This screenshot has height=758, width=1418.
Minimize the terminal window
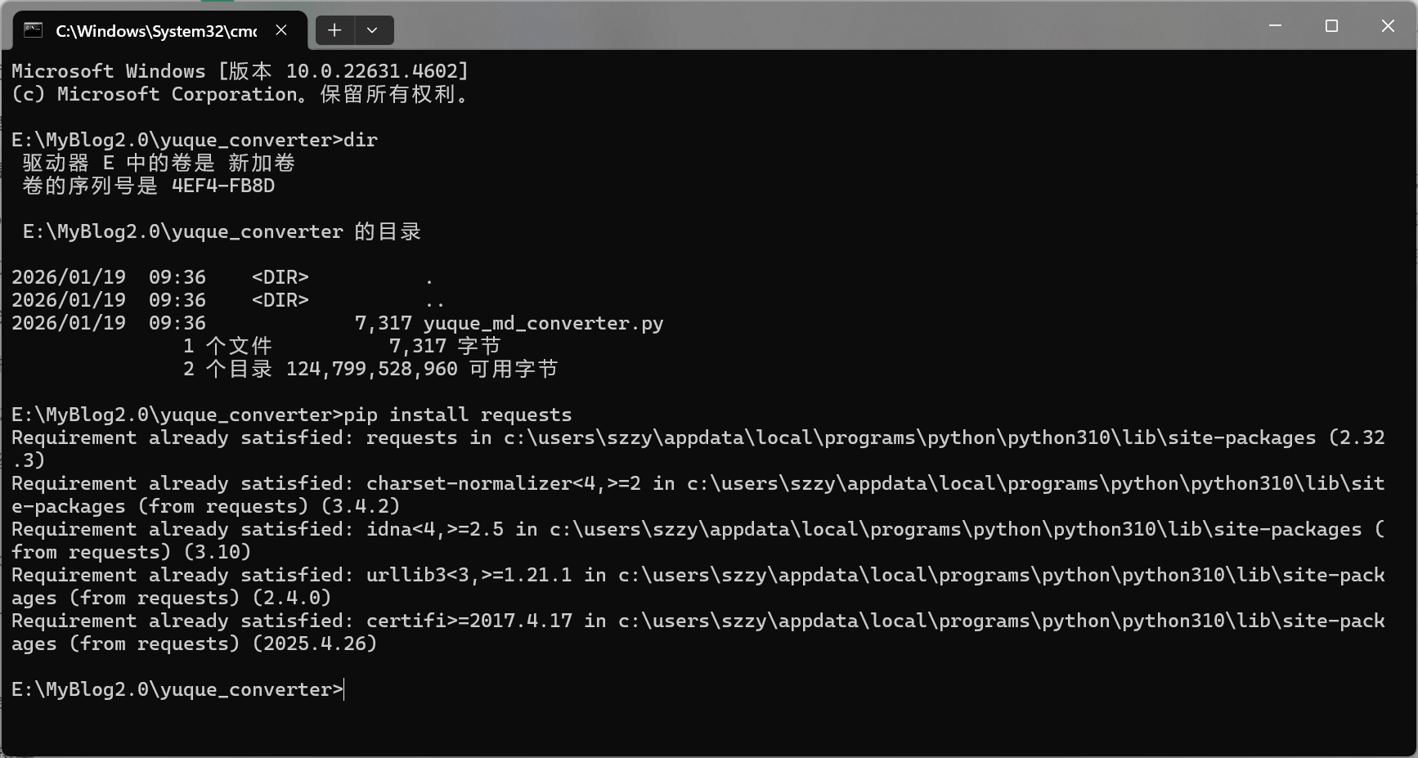1275,26
